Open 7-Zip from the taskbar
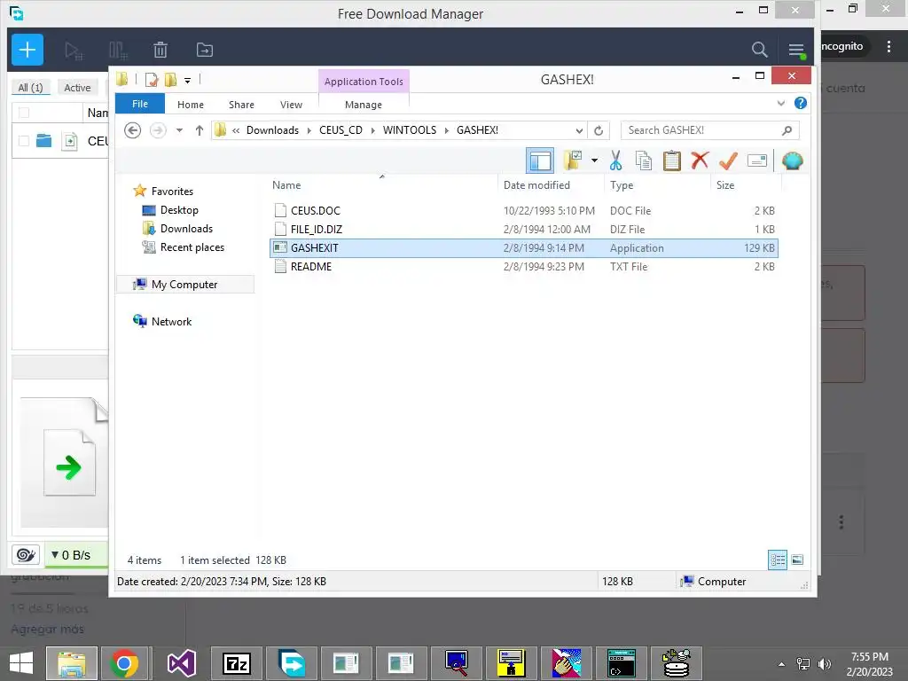 [x=236, y=663]
